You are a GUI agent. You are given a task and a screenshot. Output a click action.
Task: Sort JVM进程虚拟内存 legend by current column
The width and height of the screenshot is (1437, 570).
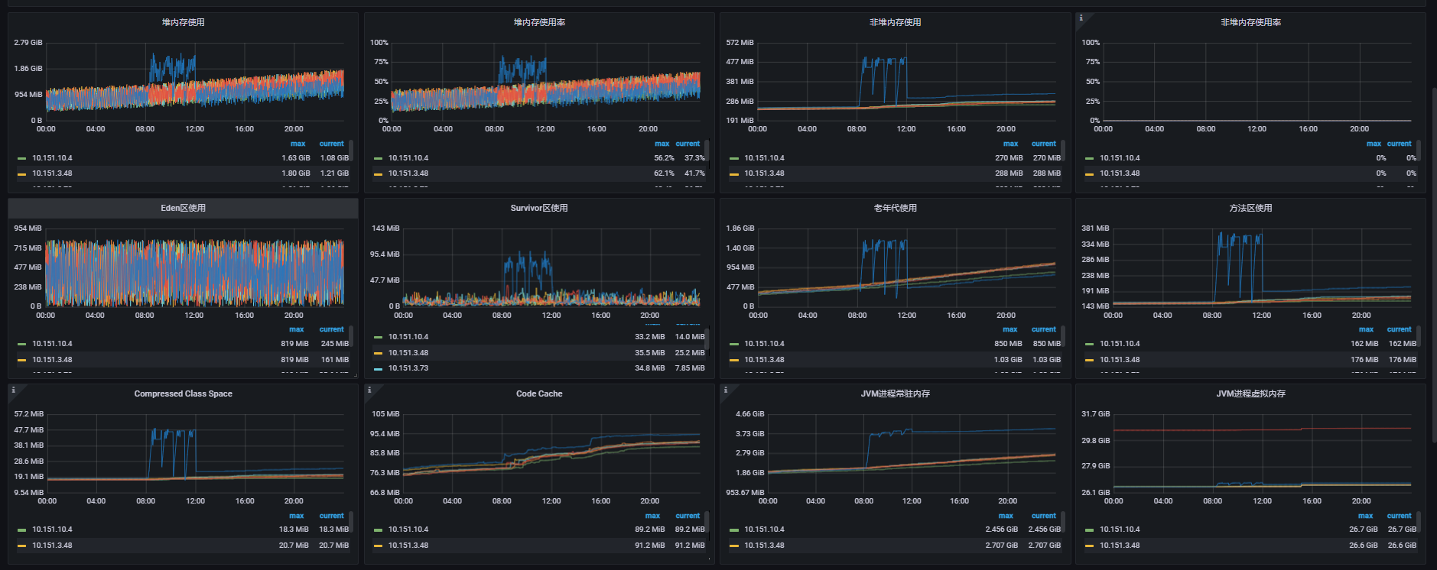click(1399, 516)
